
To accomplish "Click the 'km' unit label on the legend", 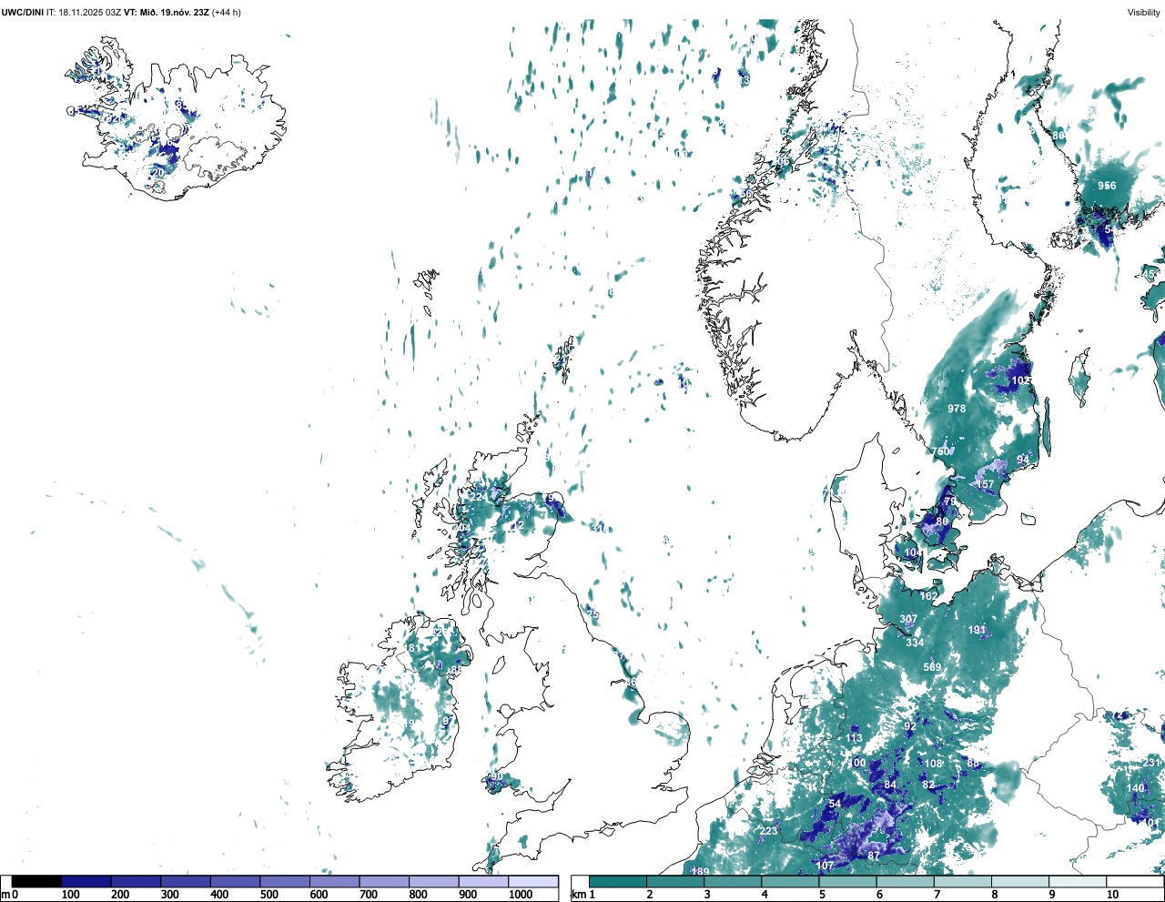I will (578, 895).
